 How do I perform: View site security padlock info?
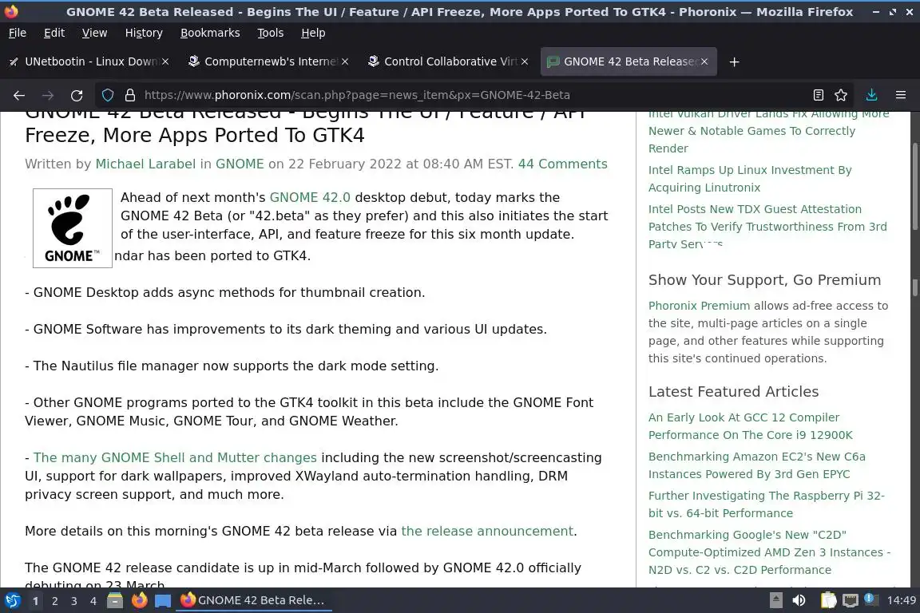[x=130, y=95]
